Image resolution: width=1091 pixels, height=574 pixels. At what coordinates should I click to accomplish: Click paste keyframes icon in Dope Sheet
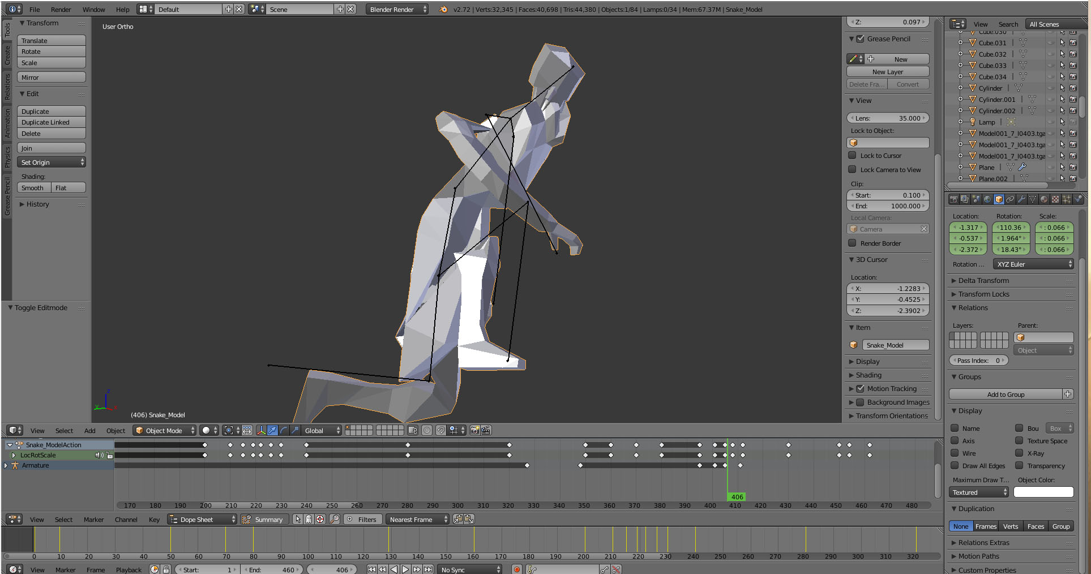[469, 519]
